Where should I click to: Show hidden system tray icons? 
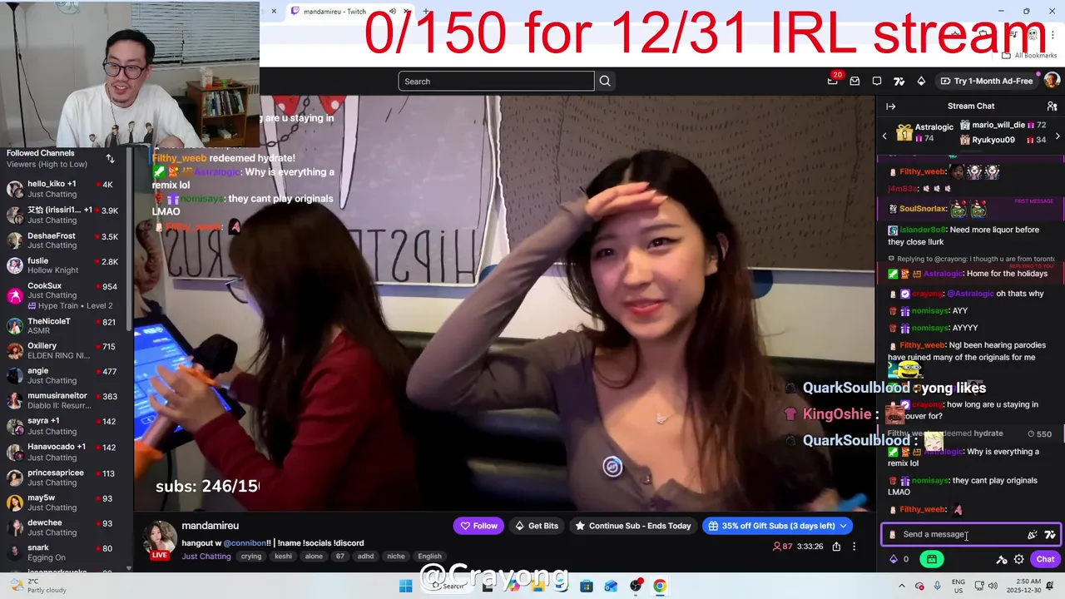tap(901, 586)
